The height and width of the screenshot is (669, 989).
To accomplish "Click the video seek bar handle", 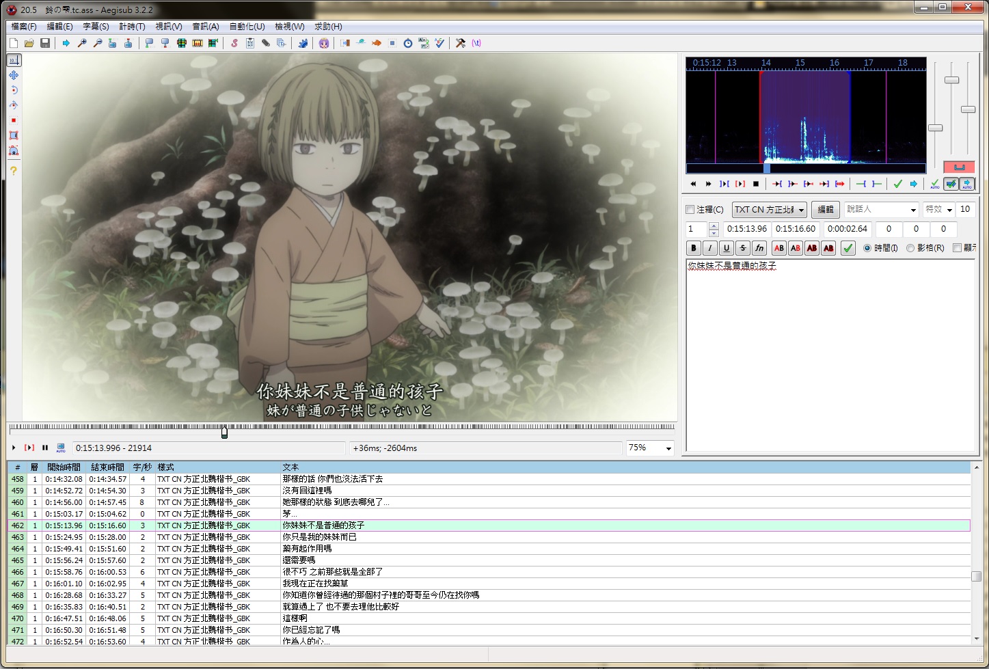I will click(224, 432).
